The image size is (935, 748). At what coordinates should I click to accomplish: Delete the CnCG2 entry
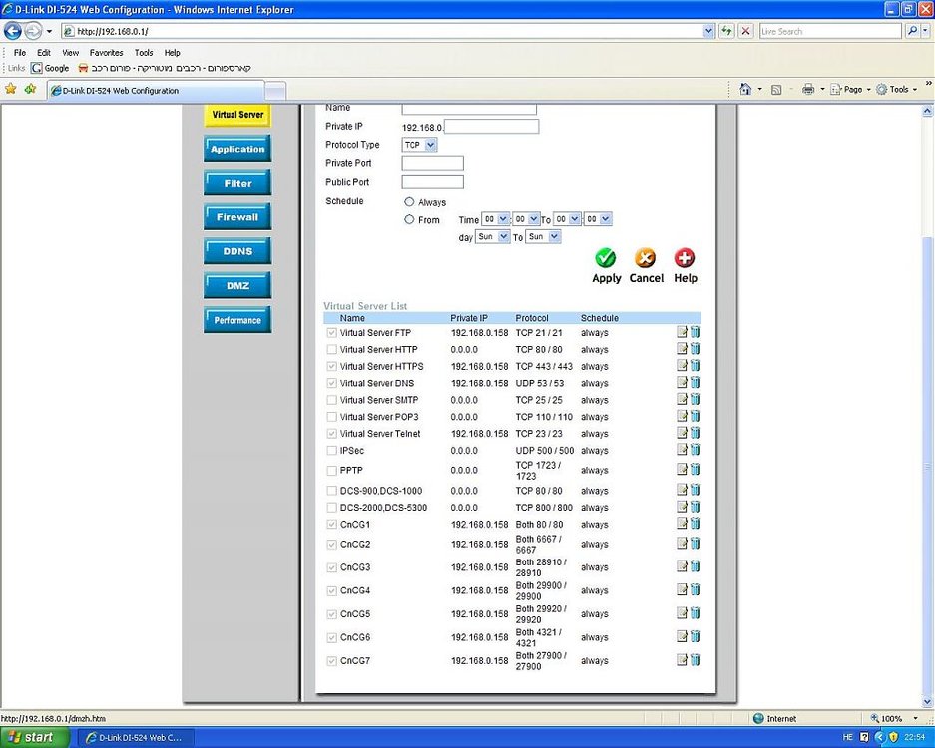point(696,544)
